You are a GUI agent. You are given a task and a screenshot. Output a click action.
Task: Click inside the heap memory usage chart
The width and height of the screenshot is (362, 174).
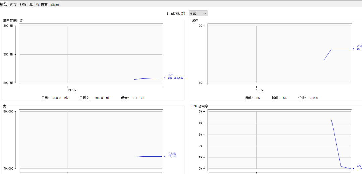(91, 54)
